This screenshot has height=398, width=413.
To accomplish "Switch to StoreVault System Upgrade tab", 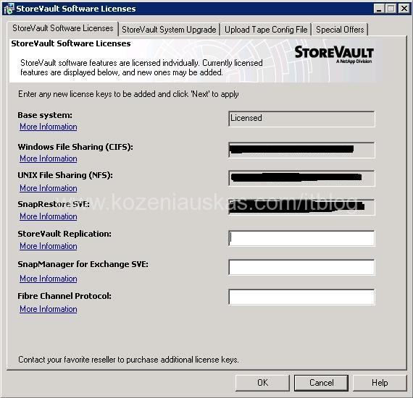I will (169, 30).
